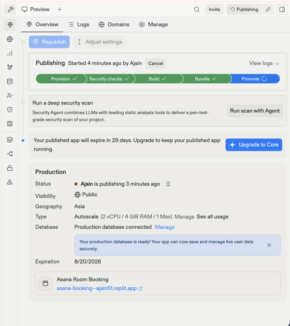This screenshot has height=326, width=290.
Task: Open the shapes integrations sidebar icon
Action: pos(10,182)
